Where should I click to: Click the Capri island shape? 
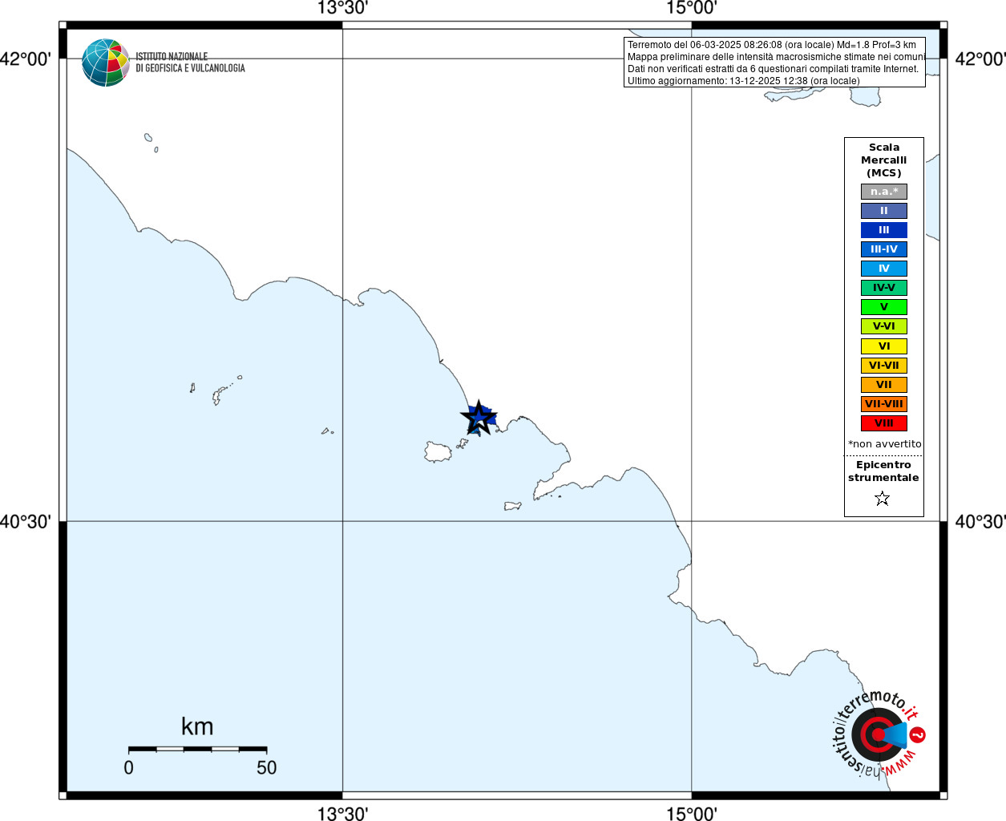[x=512, y=506]
